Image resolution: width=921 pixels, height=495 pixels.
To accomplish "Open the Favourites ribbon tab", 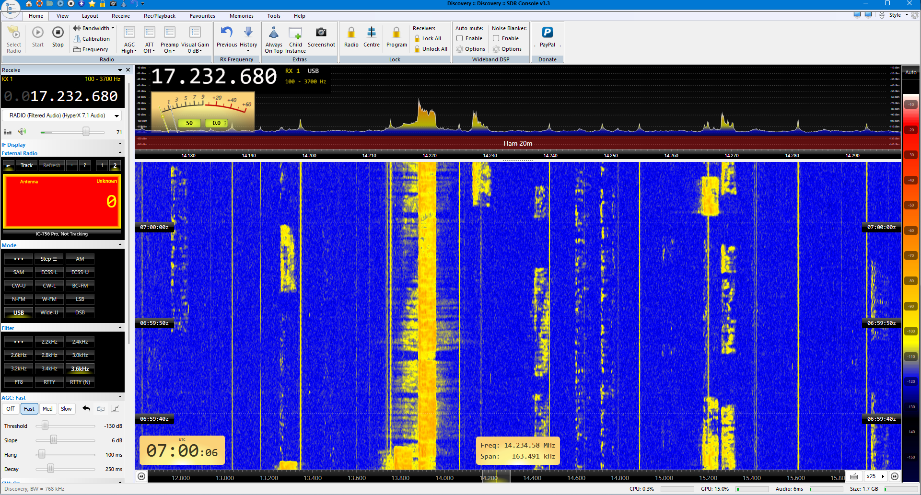I will coord(202,16).
